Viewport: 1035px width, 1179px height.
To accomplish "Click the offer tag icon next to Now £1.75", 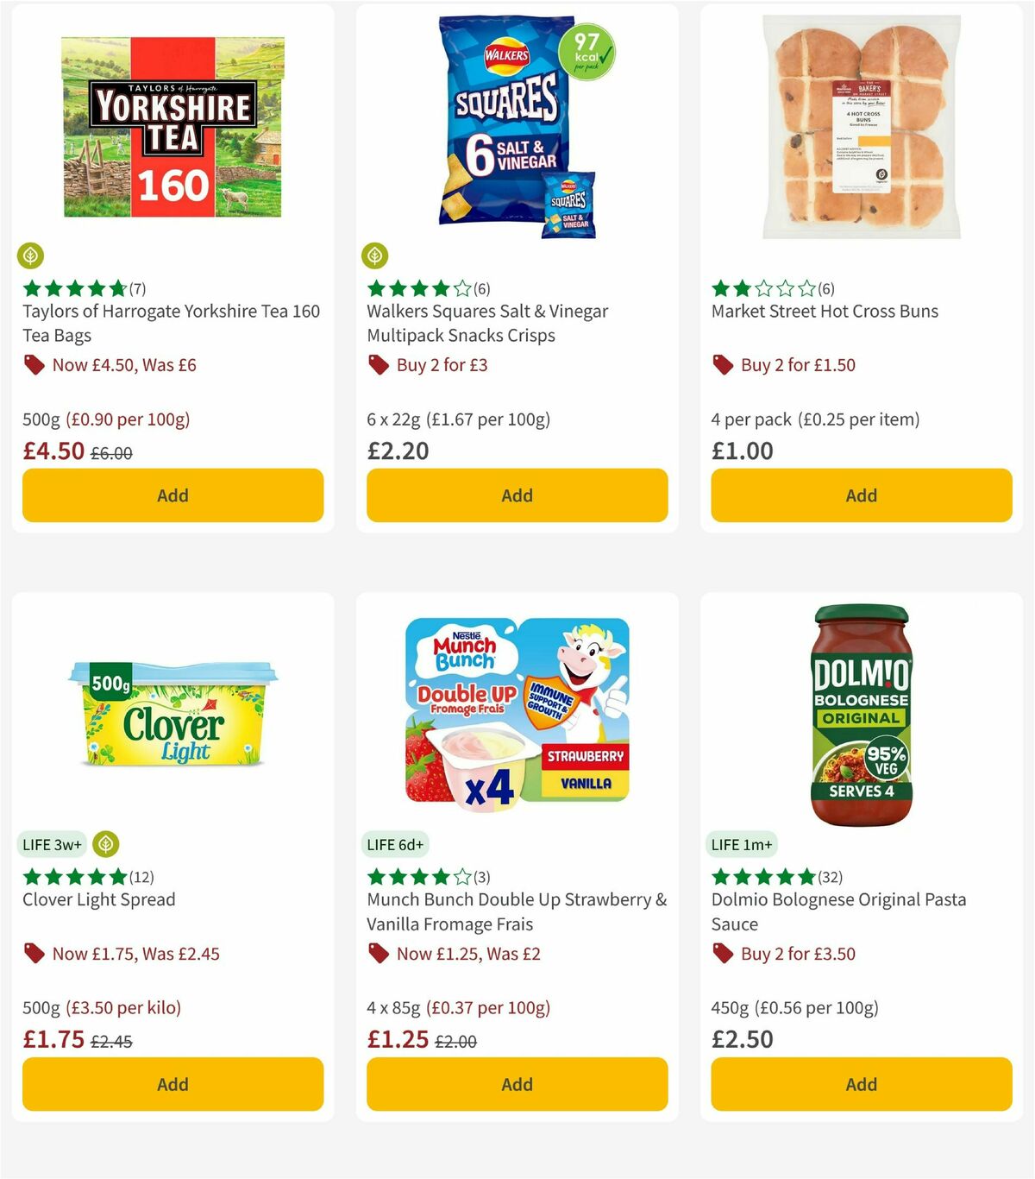I will point(34,954).
